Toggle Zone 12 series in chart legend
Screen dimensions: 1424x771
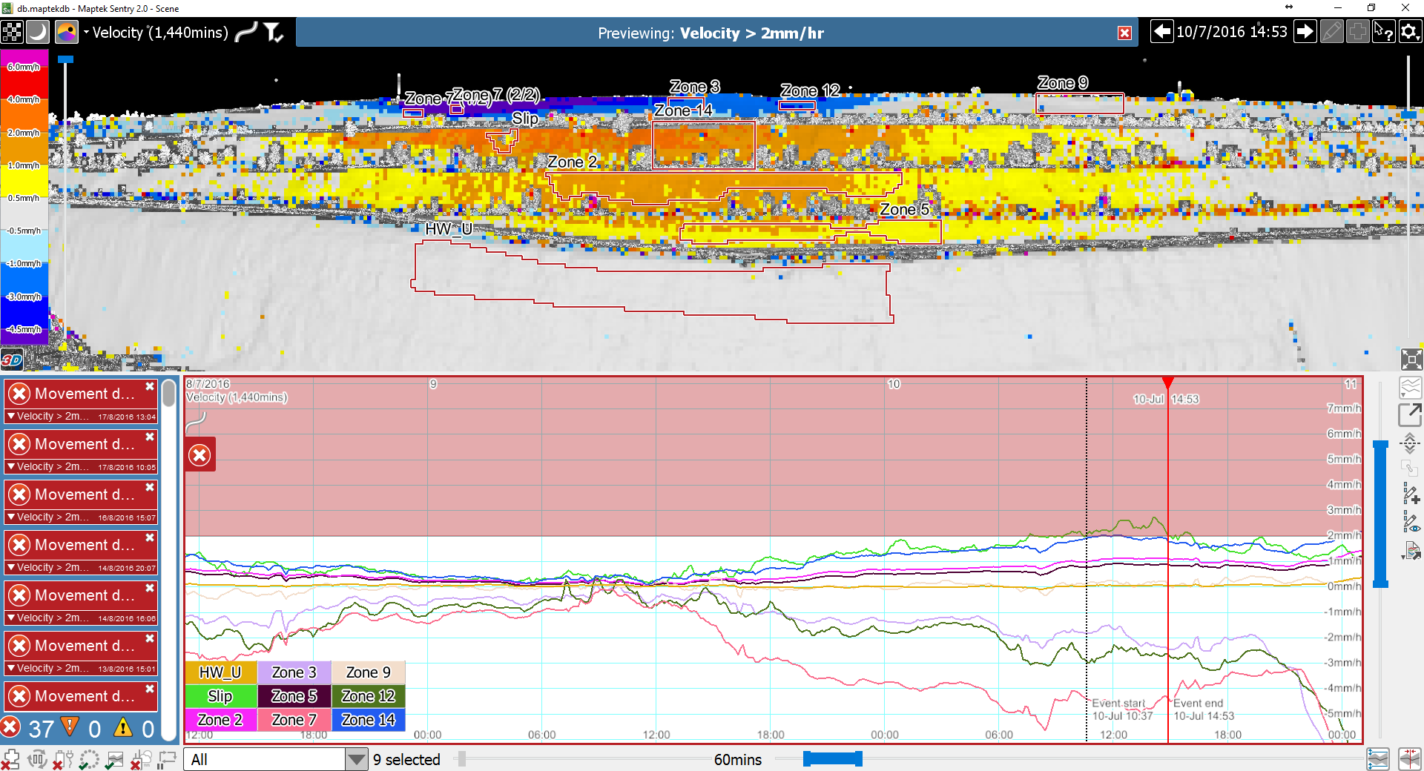369,696
